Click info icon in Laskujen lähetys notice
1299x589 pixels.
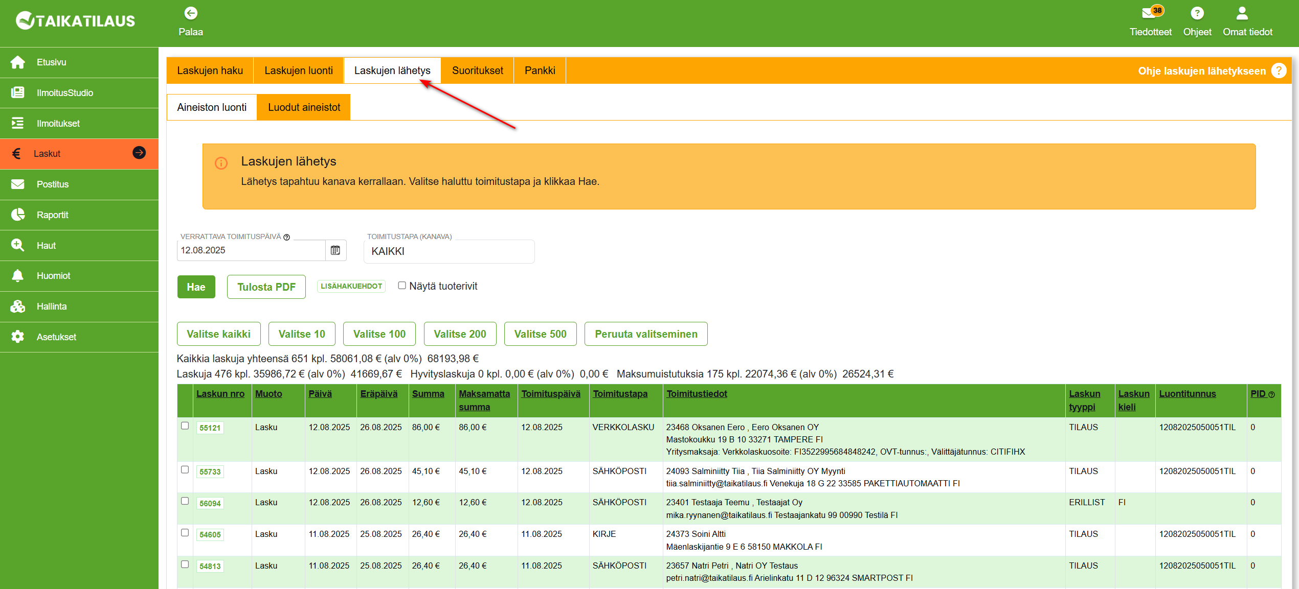(x=221, y=163)
